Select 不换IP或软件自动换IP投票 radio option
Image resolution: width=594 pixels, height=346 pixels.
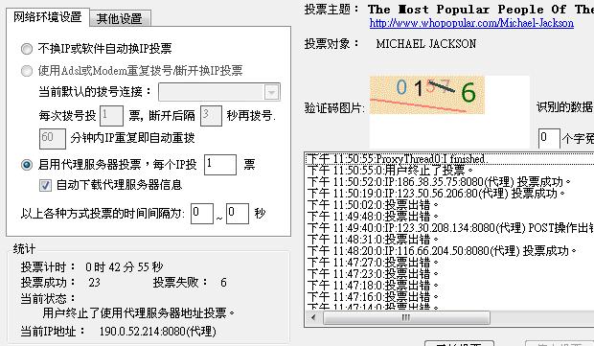click(x=27, y=49)
